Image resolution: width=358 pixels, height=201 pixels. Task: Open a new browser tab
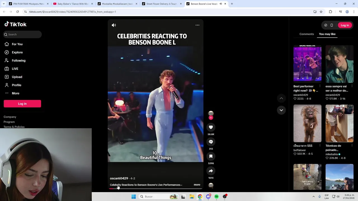click(232, 4)
